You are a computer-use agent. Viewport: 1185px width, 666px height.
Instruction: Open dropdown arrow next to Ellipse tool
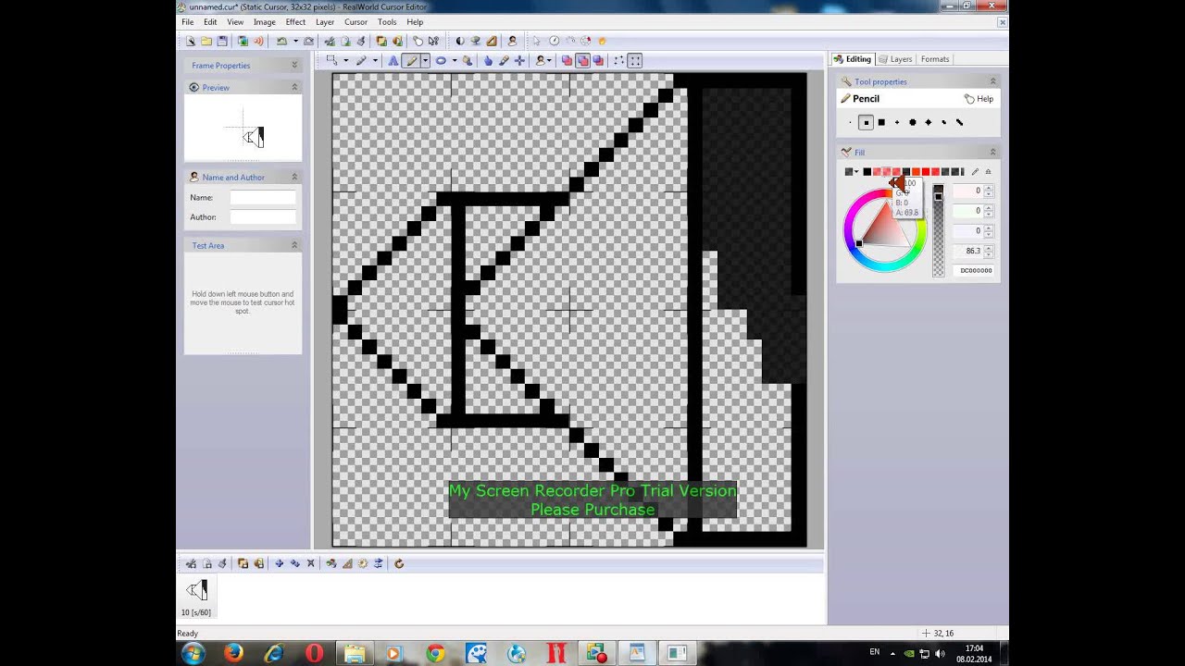pyautogui.click(x=455, y=60)
